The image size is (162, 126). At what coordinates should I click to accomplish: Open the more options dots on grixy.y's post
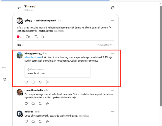112,21
